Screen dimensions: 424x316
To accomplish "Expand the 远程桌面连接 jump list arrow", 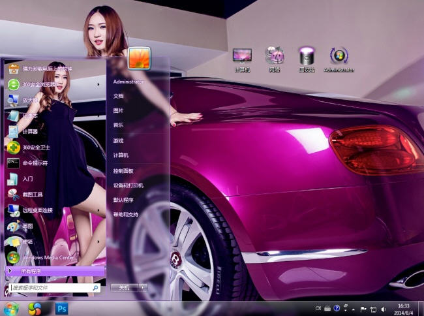I will (99, 210).
